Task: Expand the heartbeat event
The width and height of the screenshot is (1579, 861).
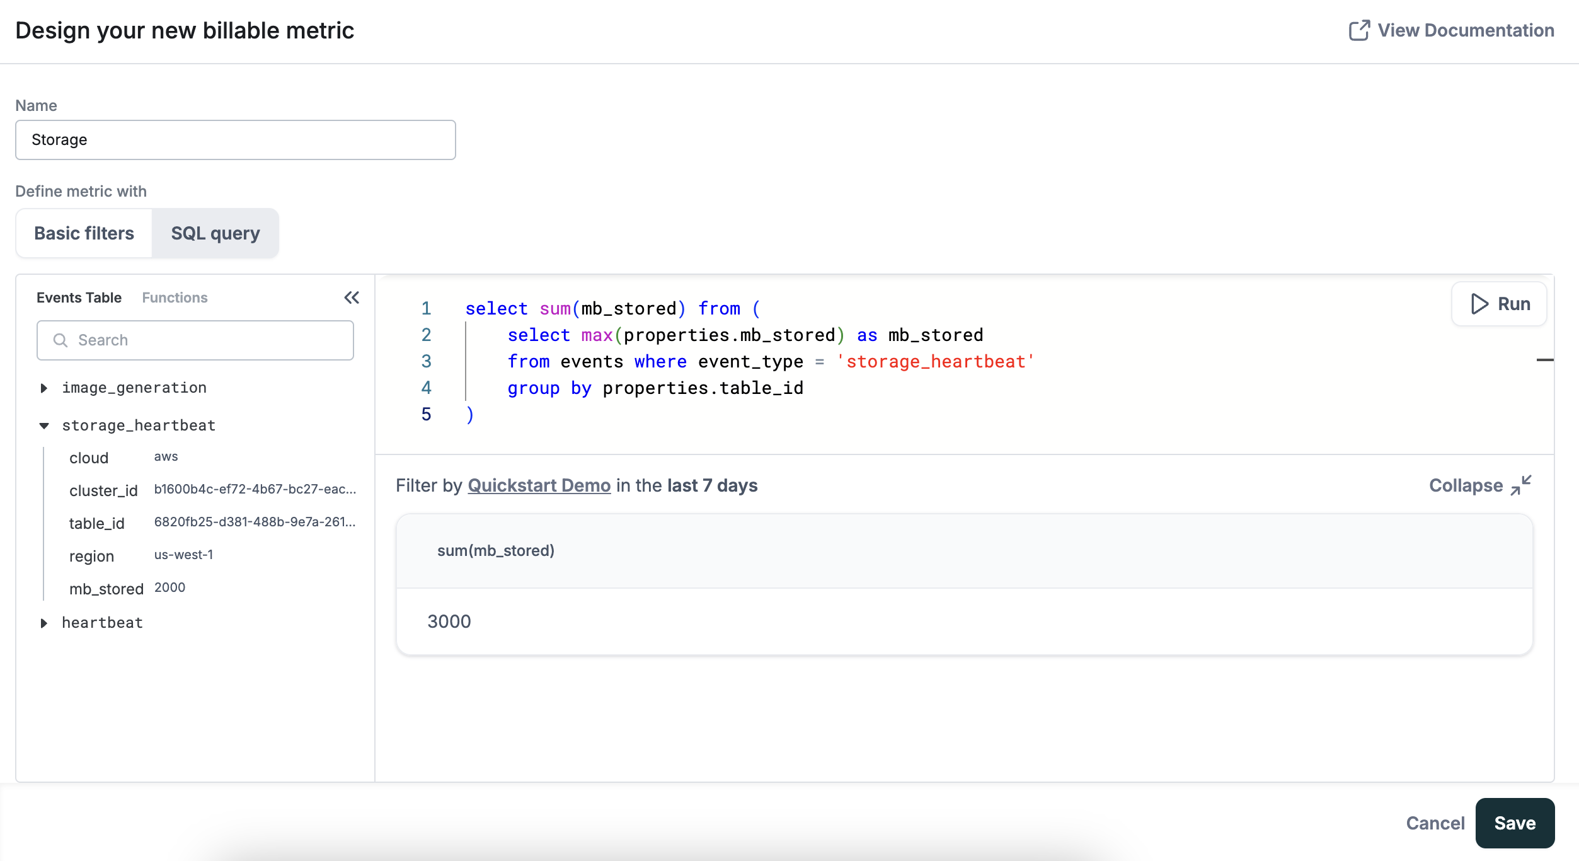Action: click(x=44, y=623)
